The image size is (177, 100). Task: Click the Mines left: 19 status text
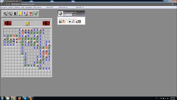[x=63, y=7]
